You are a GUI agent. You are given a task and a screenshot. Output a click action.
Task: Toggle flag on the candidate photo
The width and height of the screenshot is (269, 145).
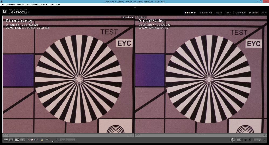coord(137,135)
